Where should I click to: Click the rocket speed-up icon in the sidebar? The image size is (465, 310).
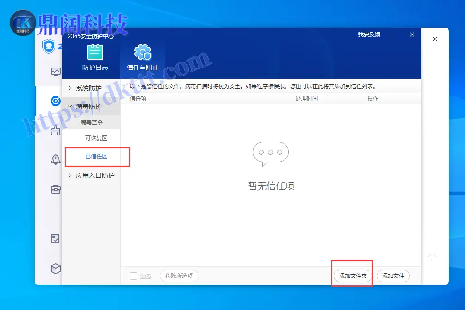click(x=56, y=160)
